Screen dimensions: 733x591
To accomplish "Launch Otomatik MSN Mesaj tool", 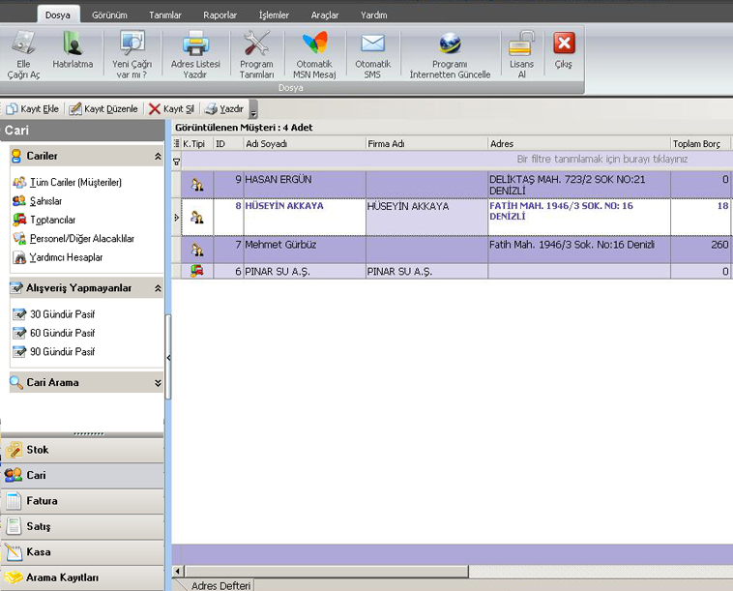I will [x=314, y=44].
